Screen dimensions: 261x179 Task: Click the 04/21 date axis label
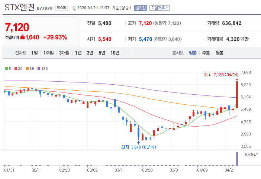pos(230,170)
